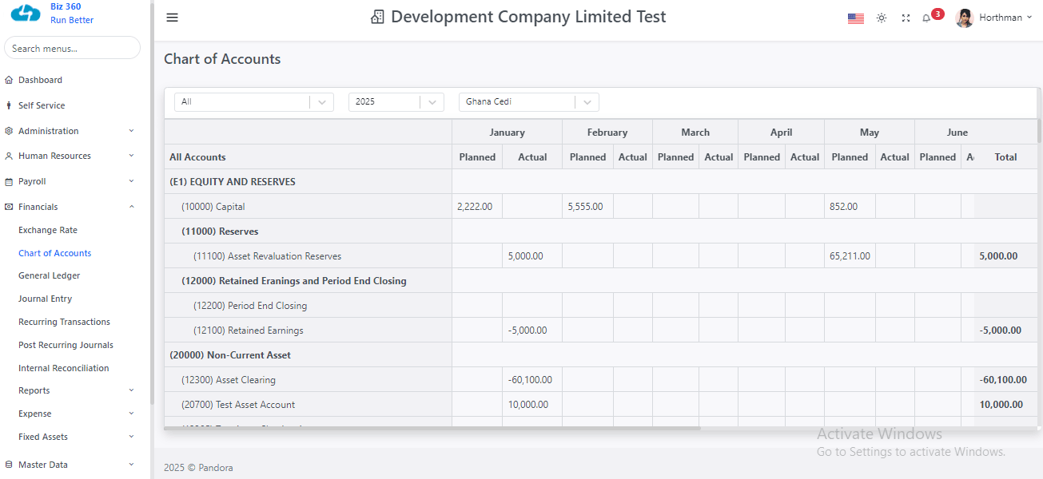The image size is (1043, 479).
Task: Select Chart of Accounts menu link
Action: click(x=55, y=253)
